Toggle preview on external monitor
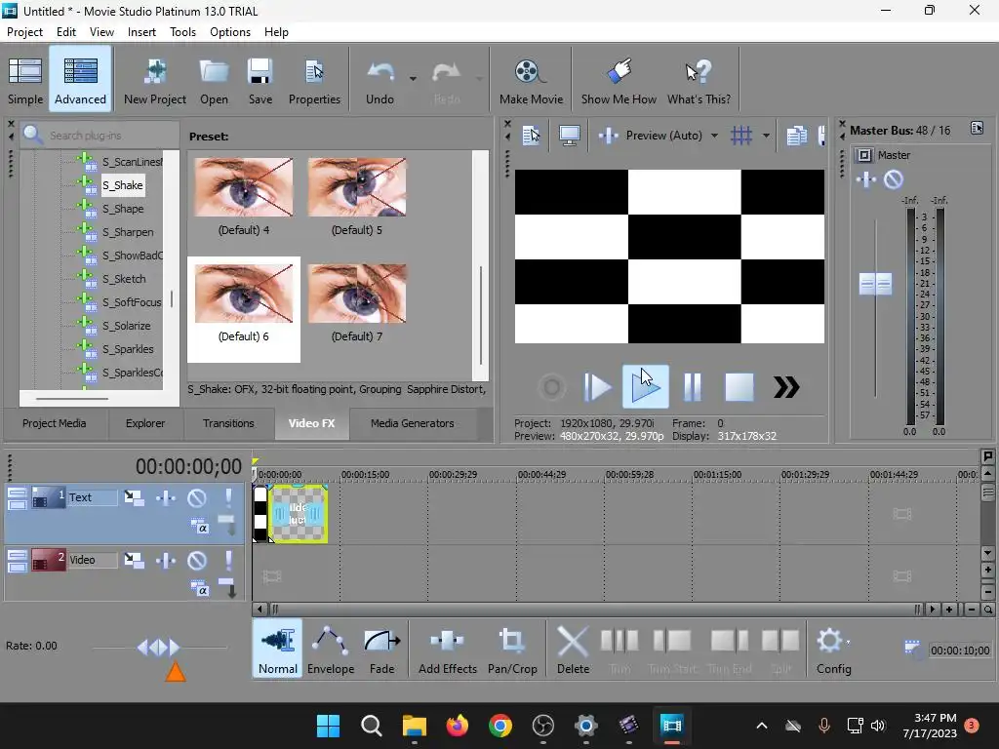 569,135
